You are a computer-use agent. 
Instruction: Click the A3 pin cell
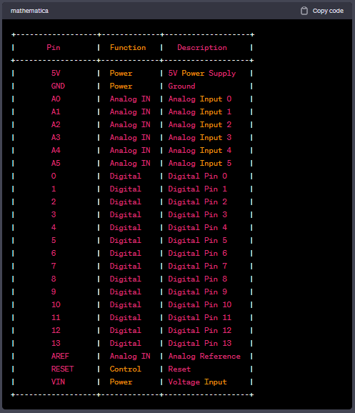(x=56, y=137)
